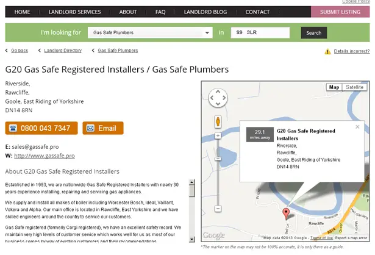
Task: Go to the Landlord Blog menu item
Action: tap(205, 12)
